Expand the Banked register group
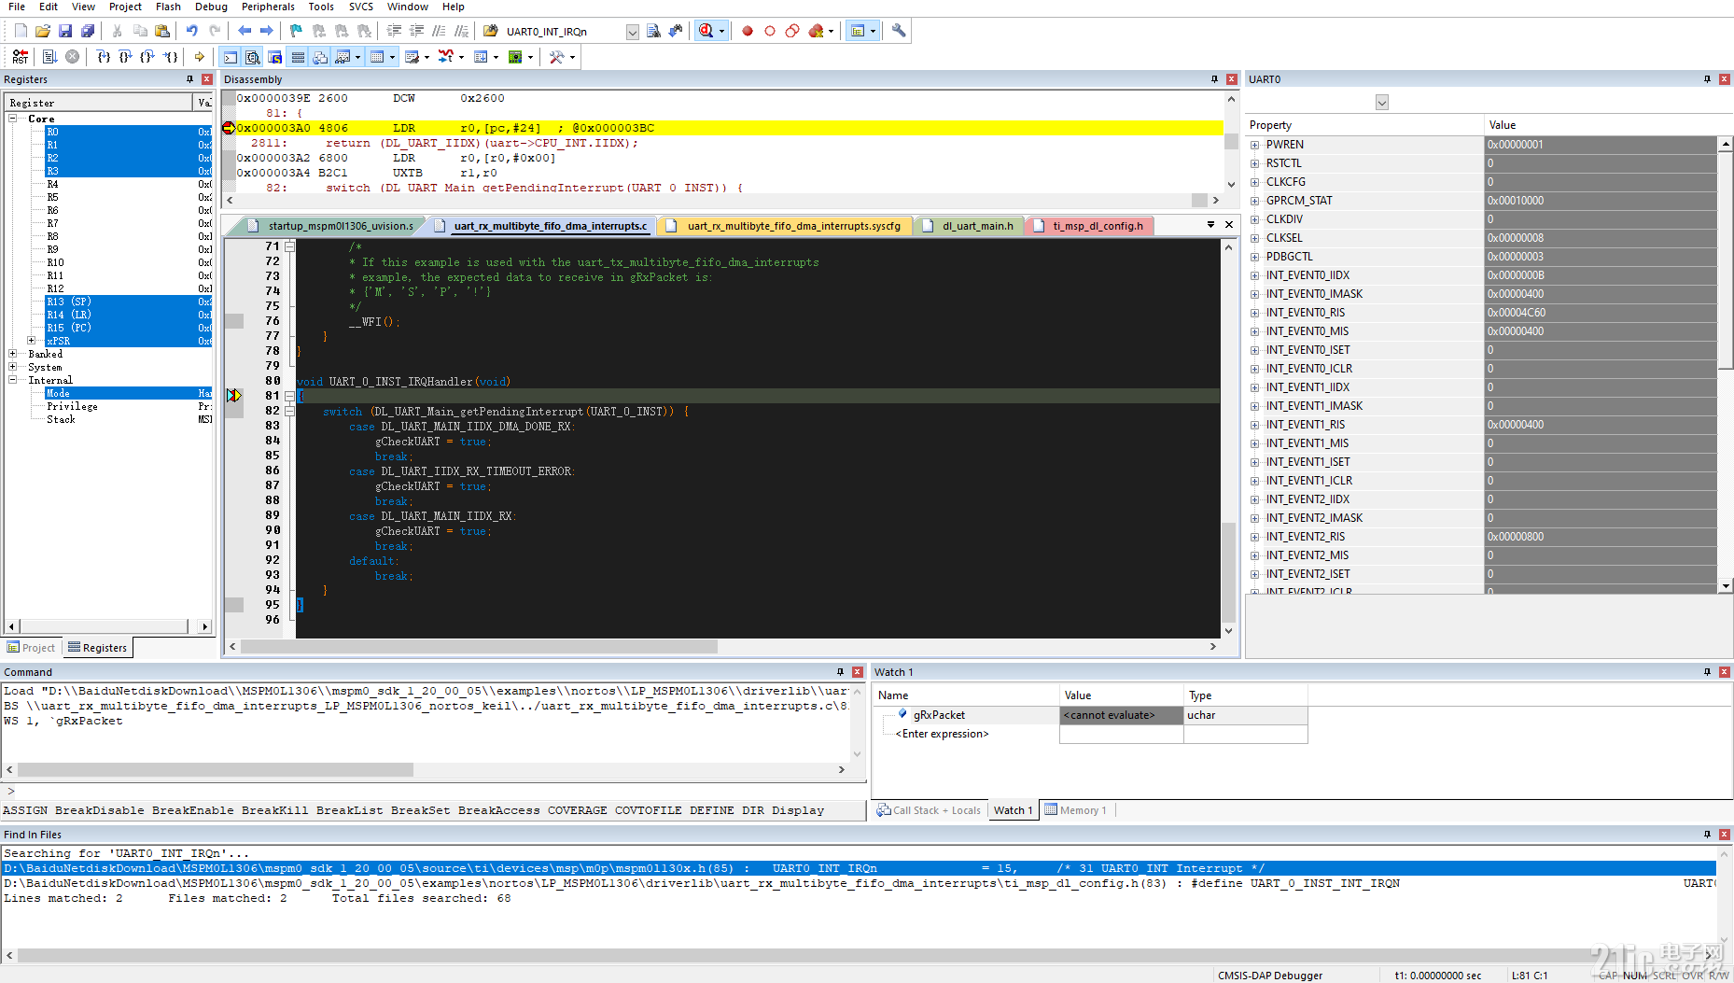This screenshot has width=1734, height=983. pos(13,354)
